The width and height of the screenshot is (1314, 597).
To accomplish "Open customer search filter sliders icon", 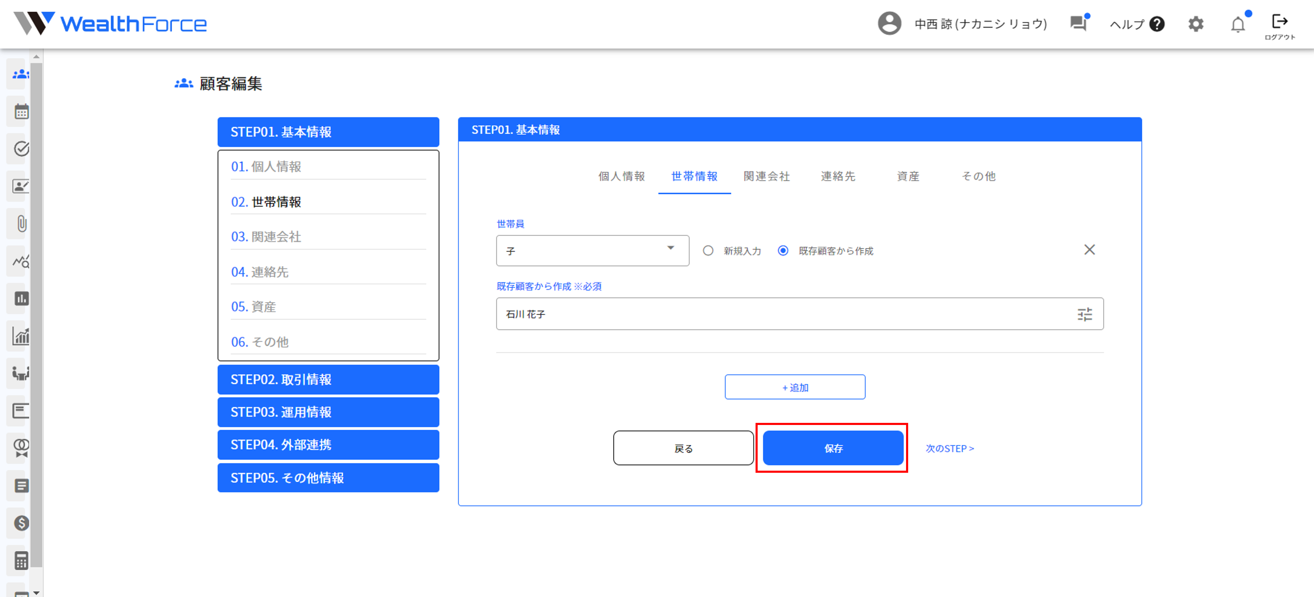I will 1084,314.
